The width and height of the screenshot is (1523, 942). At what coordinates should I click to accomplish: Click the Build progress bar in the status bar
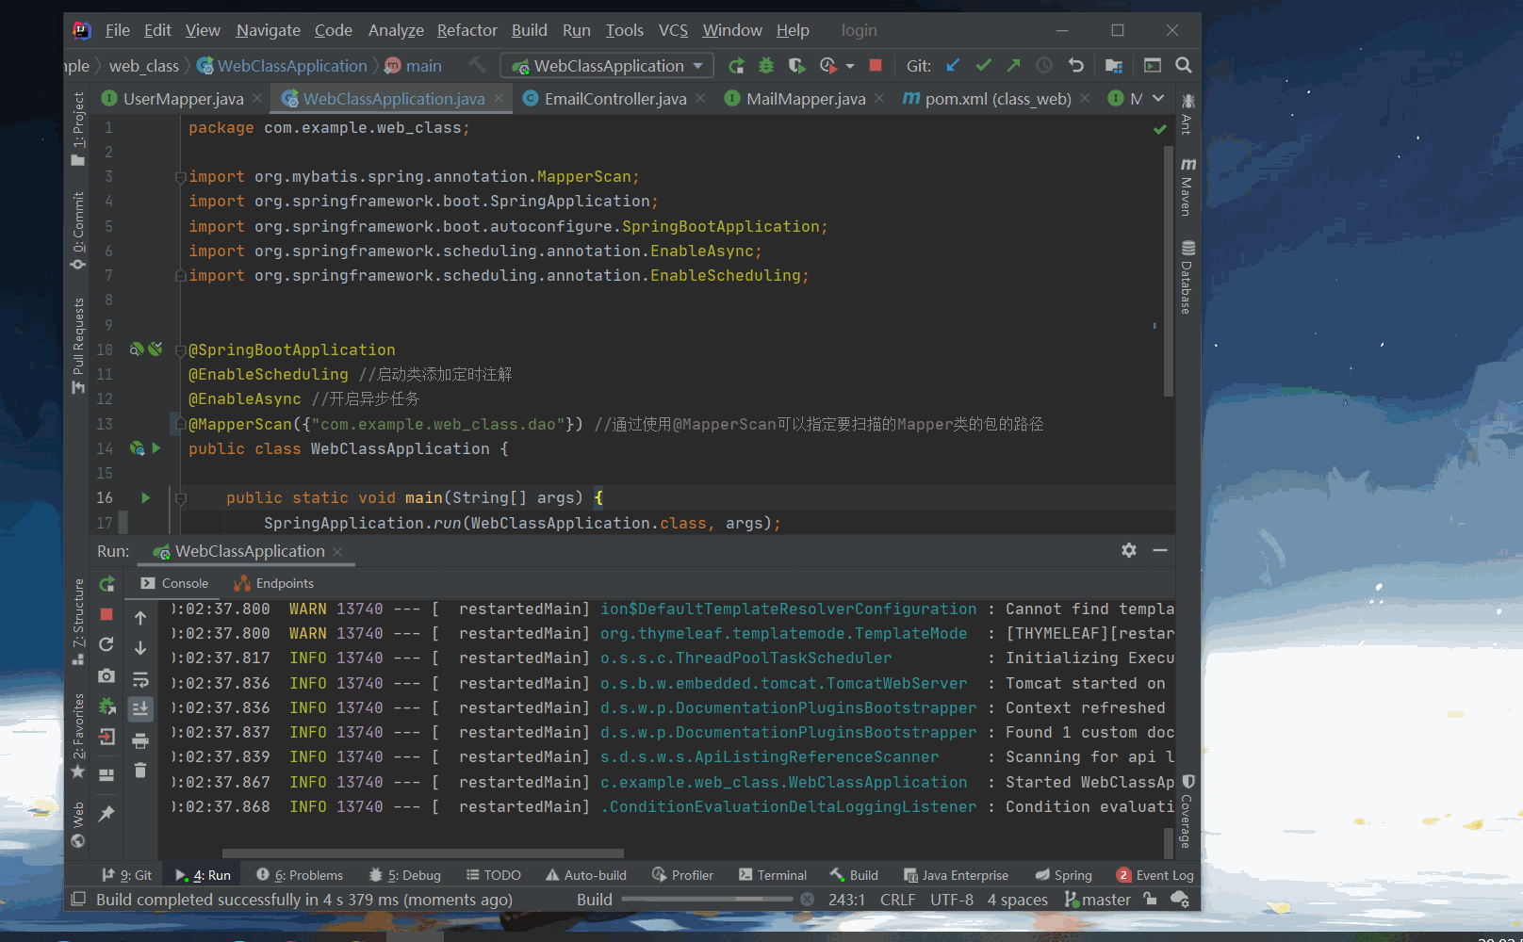(x=707, y=900)
